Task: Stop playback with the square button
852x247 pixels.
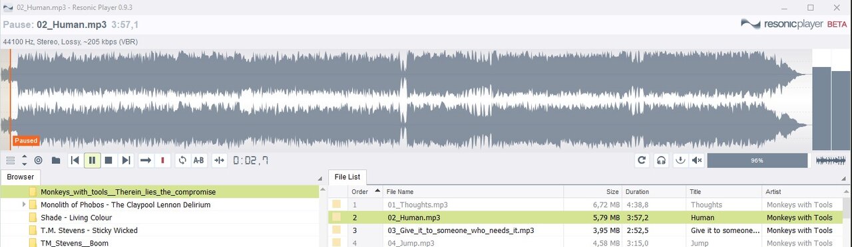Action: tap(108, 160)
